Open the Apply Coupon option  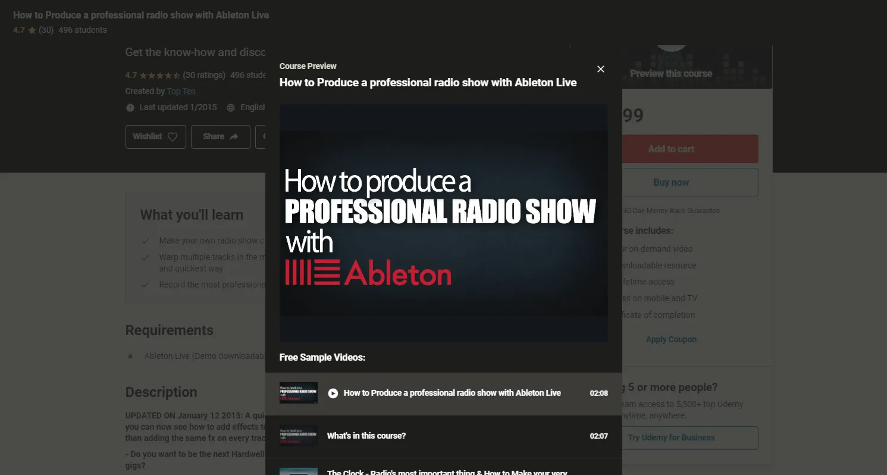pyautogui.click(x=671, y=339)
